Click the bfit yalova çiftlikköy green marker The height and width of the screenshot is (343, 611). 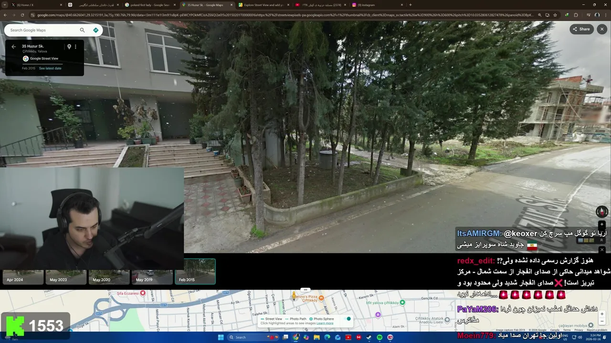(402, 302)
